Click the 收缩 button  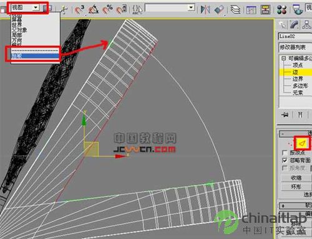click(296, 178)
